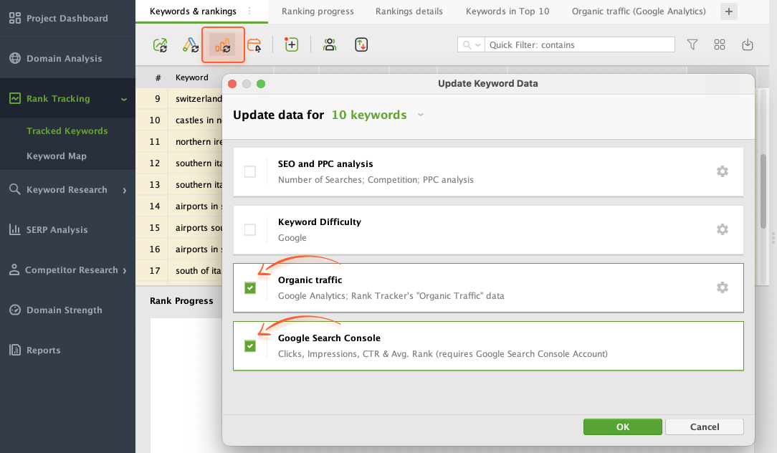
Task: Collapse the Rank Tracking sidebar section
Action: pos(124,99)
